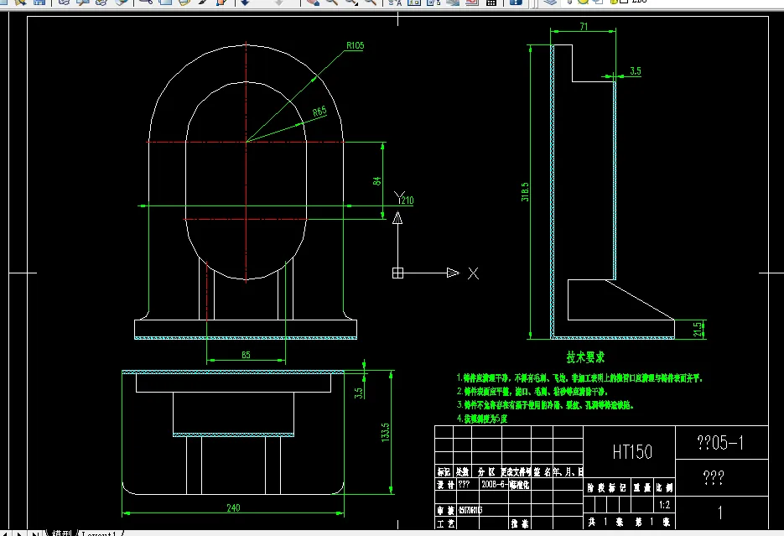Open the Layer Properties Manager stack icon

[550, 3]
